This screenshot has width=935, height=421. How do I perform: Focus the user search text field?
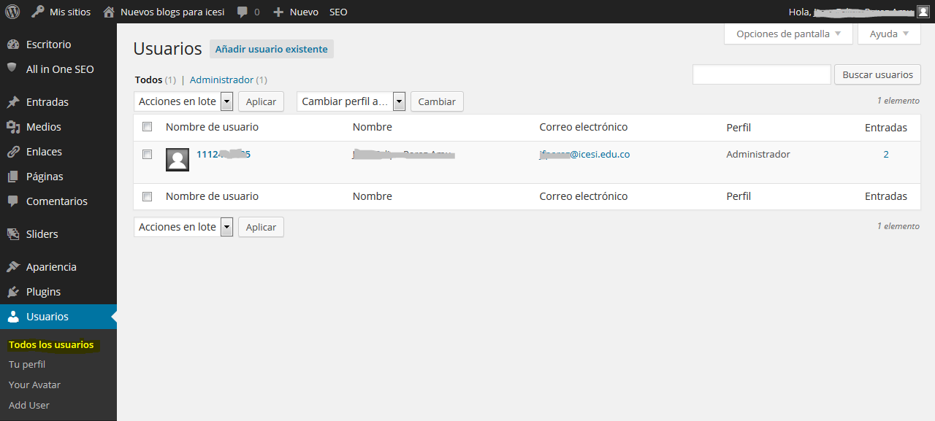pos(761,74)
